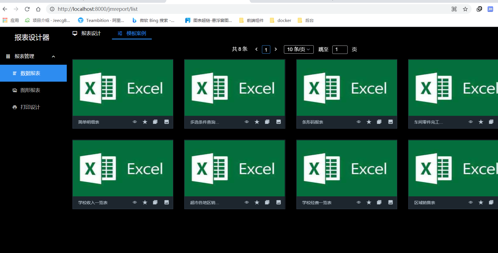
Task: Preview the 学校经费一览表 template eye icon
Action: click(359, 202)
